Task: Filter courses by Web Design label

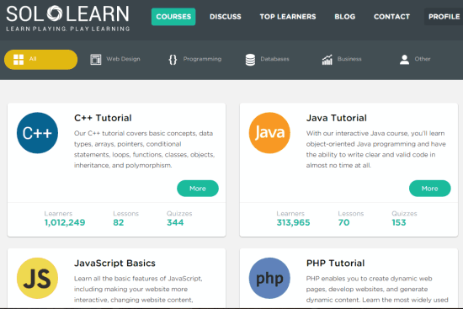Action: coord(123,59)
